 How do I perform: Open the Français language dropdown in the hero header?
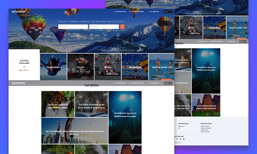(x=168, y=12)
